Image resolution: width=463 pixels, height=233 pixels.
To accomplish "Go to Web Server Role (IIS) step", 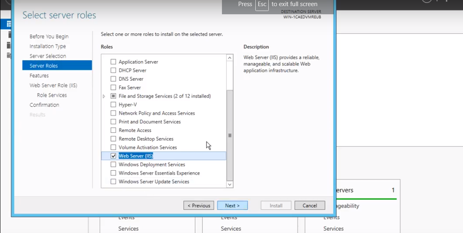I will click(x=53, y=86).
